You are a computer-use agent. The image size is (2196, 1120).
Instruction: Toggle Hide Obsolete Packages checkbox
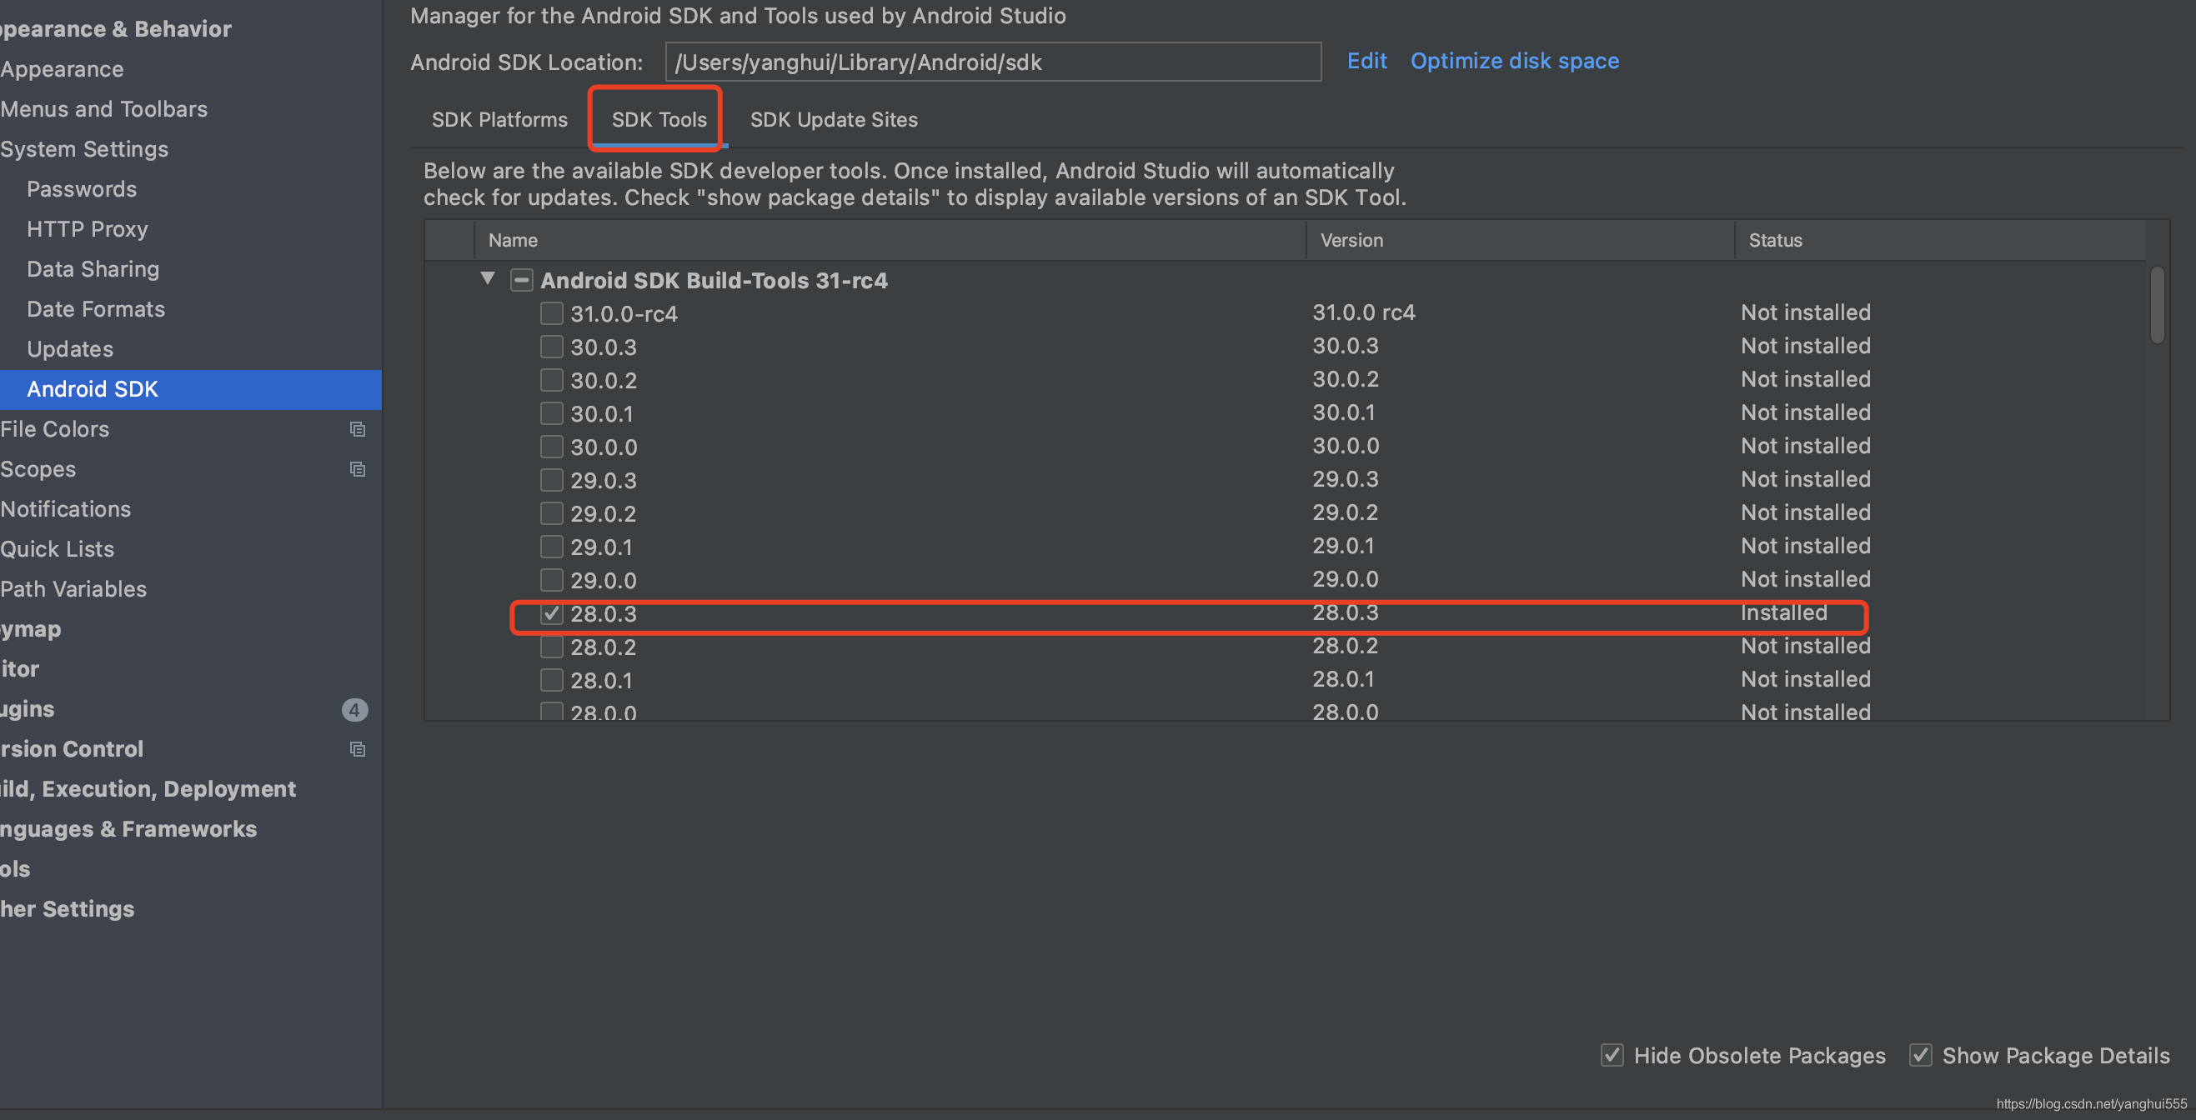1612,1055
